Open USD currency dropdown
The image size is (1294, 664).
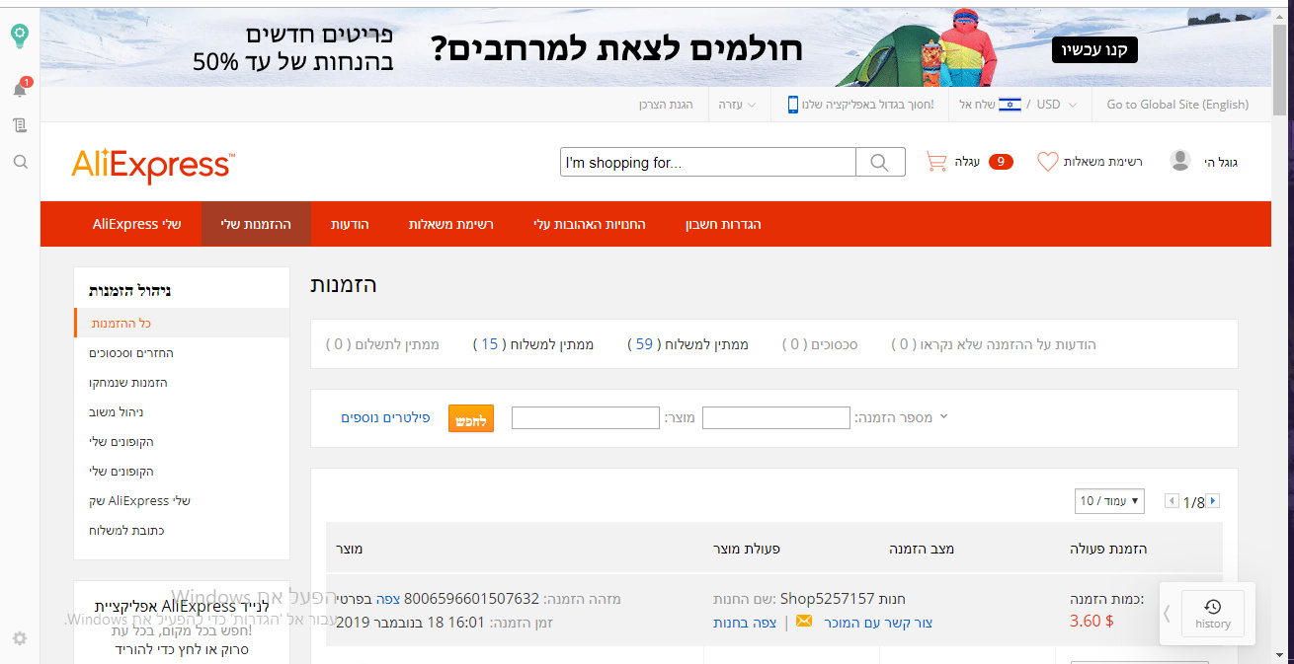coord(1056,105)
